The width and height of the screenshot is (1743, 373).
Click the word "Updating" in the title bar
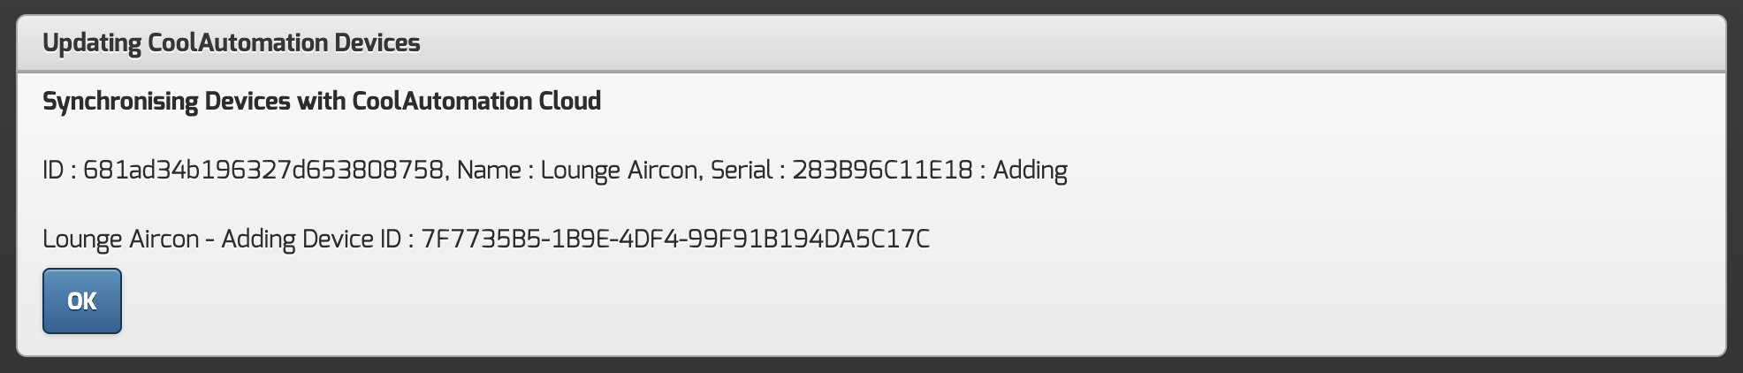coord(91,42)
